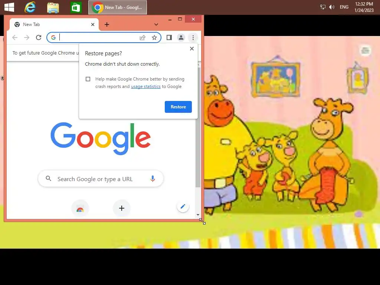Start voice search with microphone

click(153, 179)
